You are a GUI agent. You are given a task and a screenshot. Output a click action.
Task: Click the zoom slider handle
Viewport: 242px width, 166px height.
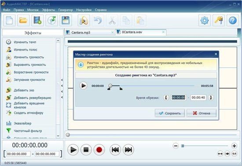point(183,146)
